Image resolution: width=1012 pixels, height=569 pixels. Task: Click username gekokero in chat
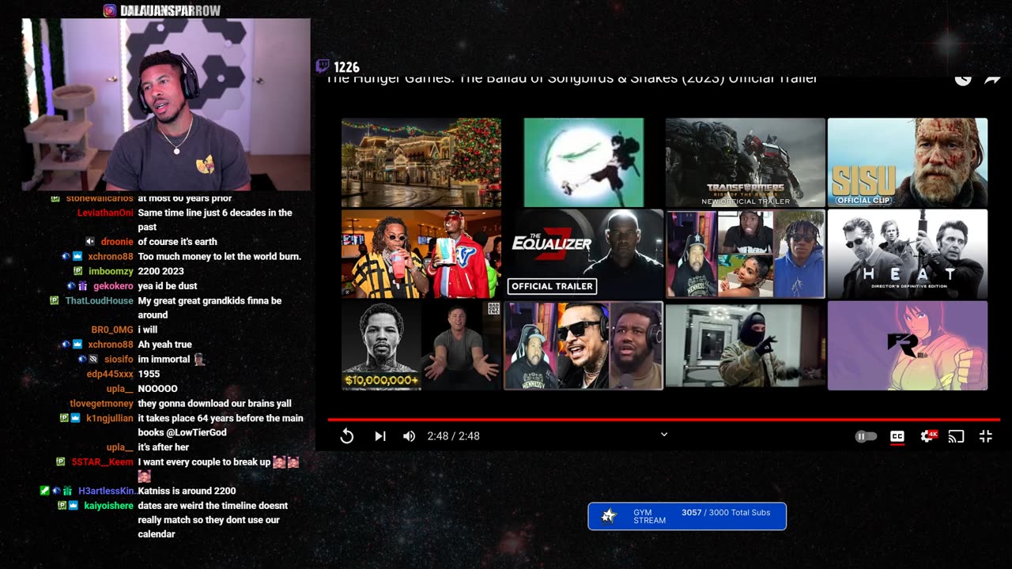pyautogui.click(x=113, y=286)
